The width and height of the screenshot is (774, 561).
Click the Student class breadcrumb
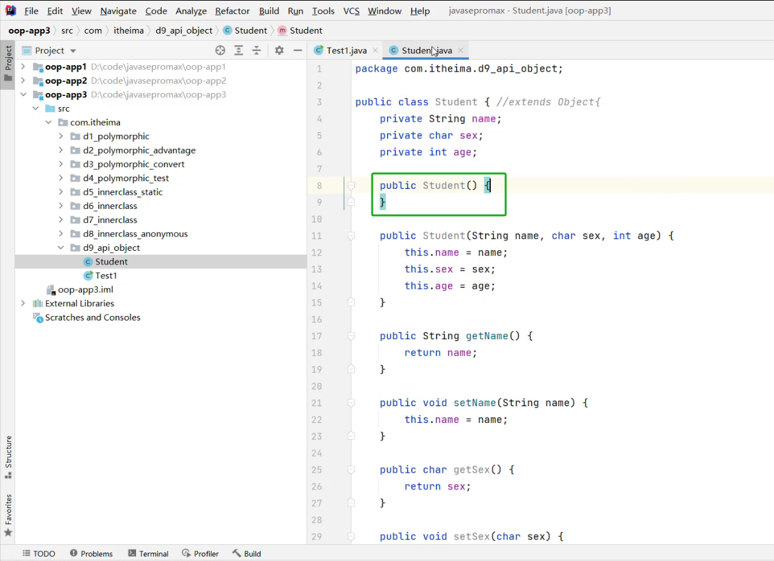(245, 30)
